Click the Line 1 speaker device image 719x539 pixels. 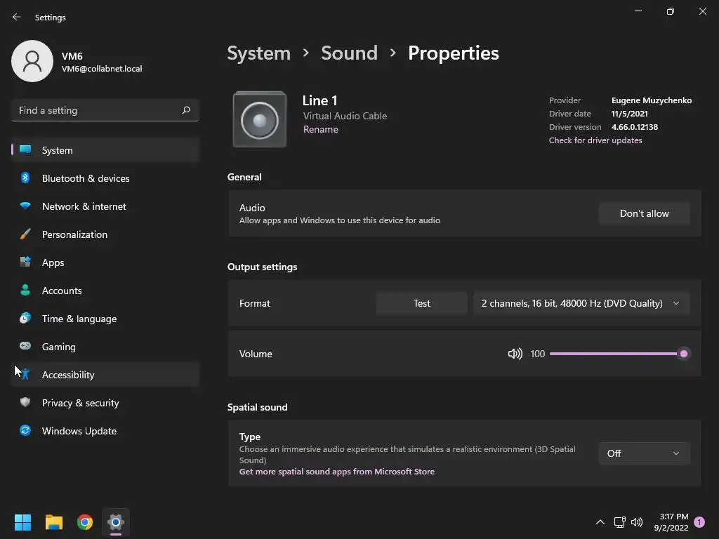tap(260, 120)
